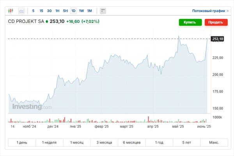Set interval to 5H

tap(66, 11)
